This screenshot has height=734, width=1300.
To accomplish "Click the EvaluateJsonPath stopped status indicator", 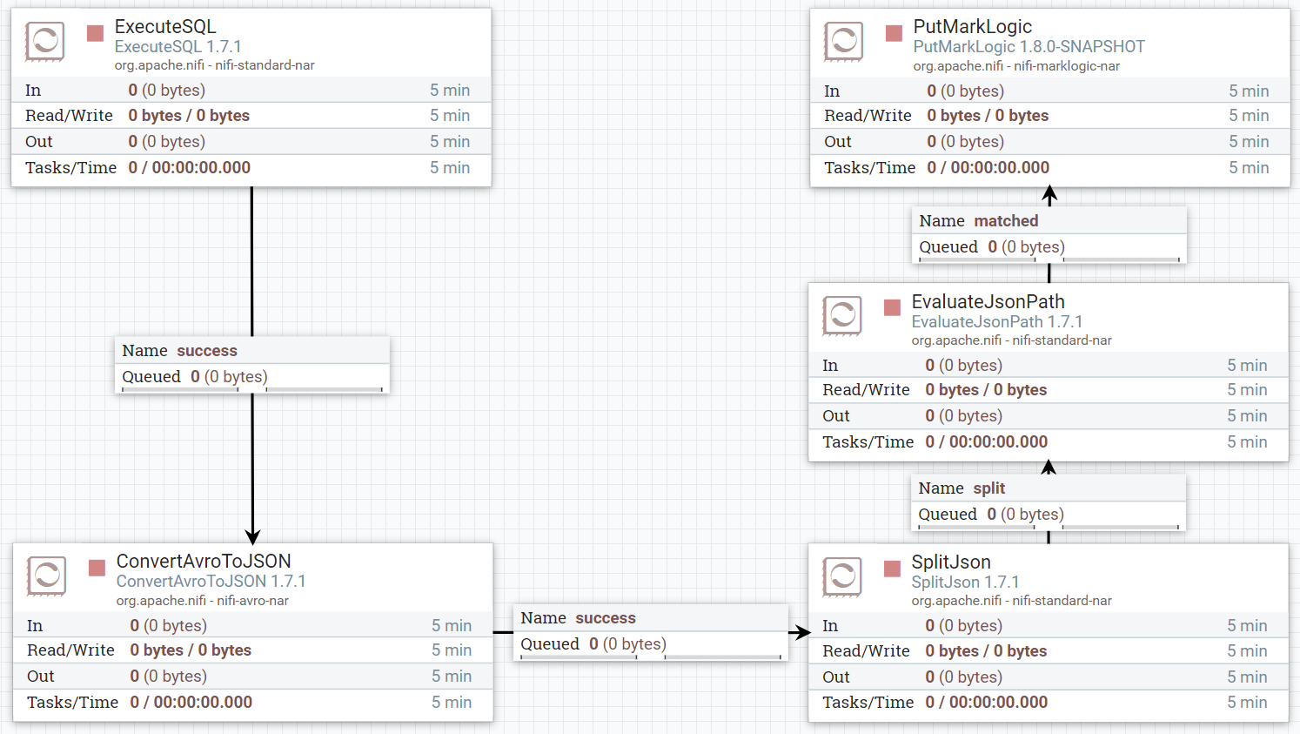I will click(x=892, y=307).
